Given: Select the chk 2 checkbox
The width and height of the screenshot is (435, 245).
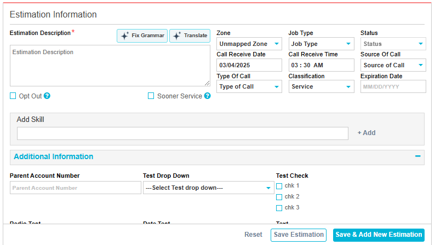Looking at the screenshot, I should coord(279,197).
